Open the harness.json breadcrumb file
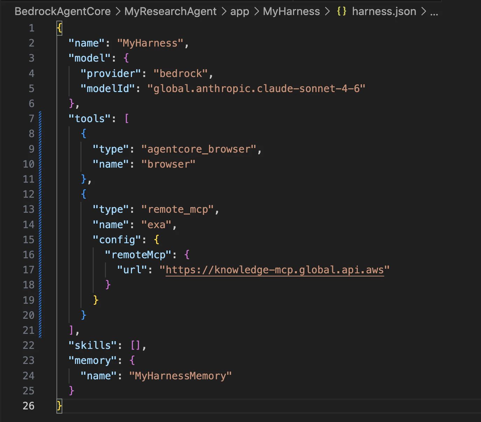 coord(384,12)
